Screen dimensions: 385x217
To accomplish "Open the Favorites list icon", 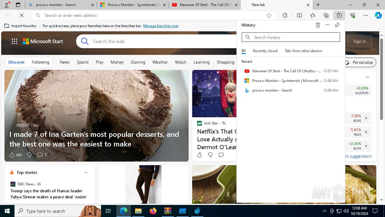I will [313, 15].
